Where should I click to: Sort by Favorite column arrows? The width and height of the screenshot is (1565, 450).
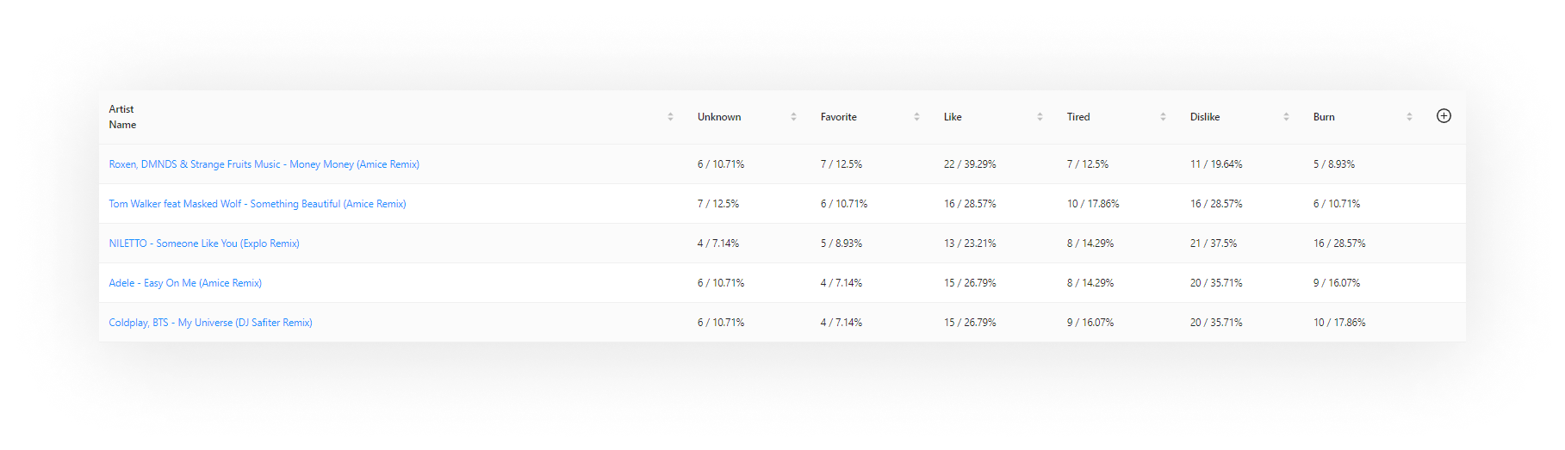[x=916, y=117]
